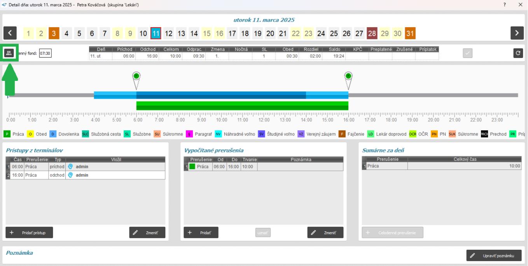Click the refresh icon button
Screen dimensions: 528x266
pos(518,53)
